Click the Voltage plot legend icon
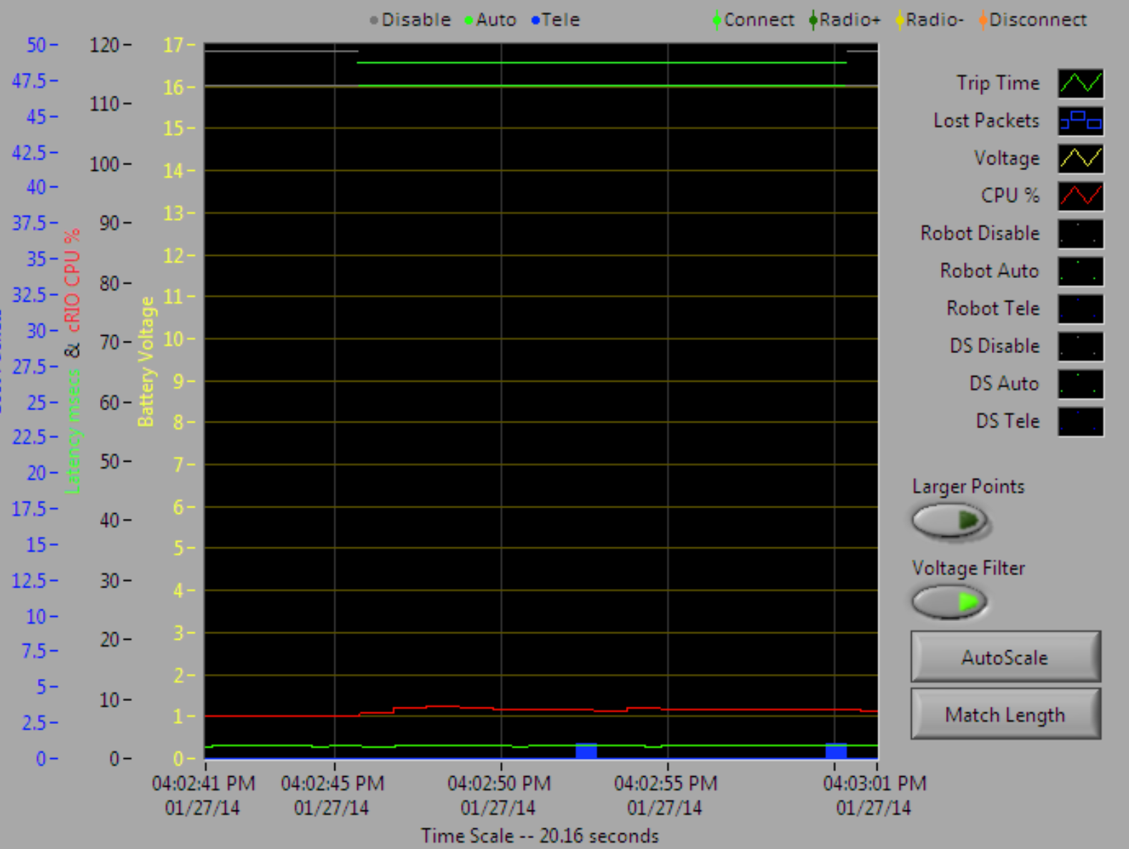The height and width of the screenshot is (849, 1129). coord(1080,158)
